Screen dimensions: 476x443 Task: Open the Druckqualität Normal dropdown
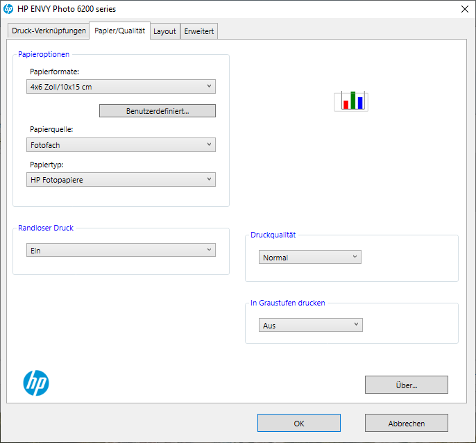[310, 257]
